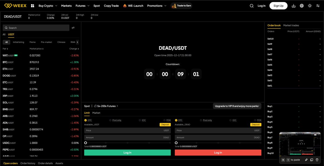Click the edit pencil icon in screenshot popup

click(306, 160)
